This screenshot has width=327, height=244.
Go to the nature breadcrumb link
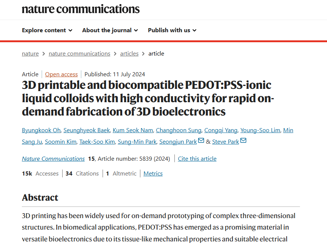(x=30, y=54)
